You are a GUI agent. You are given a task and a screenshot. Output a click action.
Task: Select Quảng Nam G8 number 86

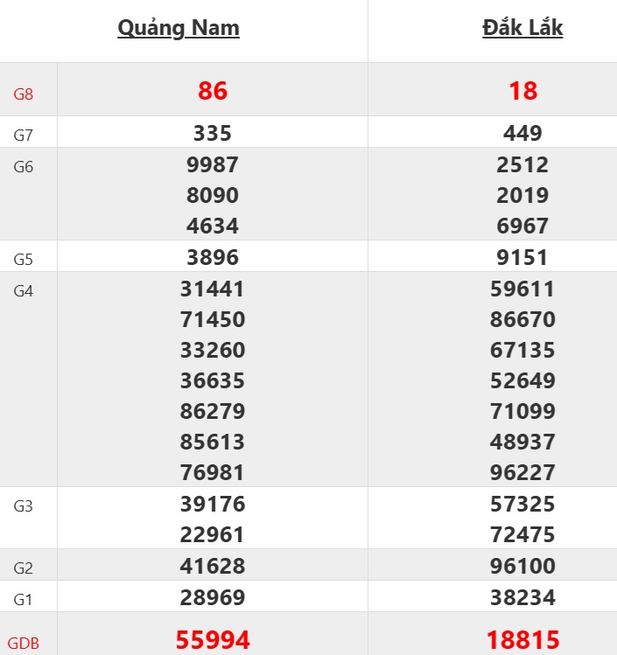213,91
